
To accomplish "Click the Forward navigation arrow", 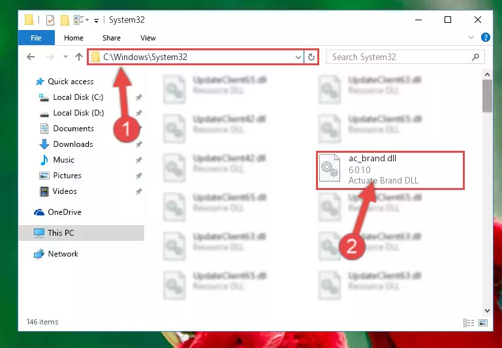I will (50, 57).
